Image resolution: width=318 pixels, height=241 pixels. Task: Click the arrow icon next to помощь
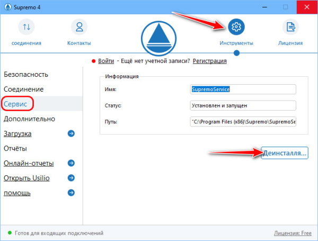coord(71,193)
